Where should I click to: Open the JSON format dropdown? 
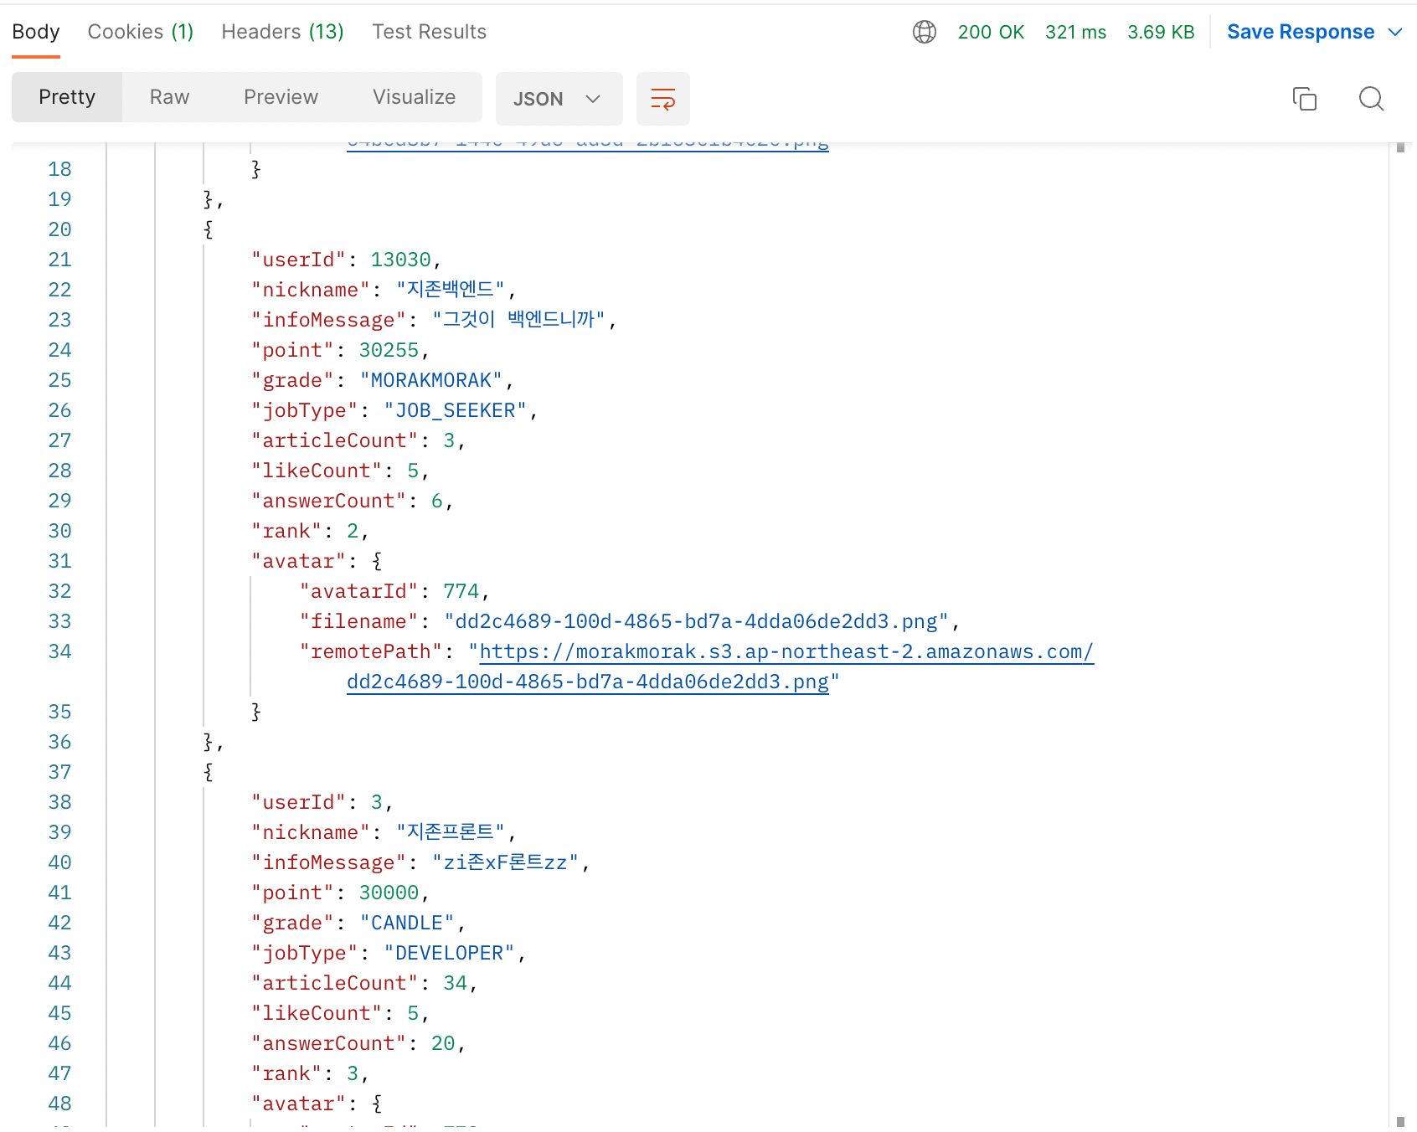(x=559, y=99)
